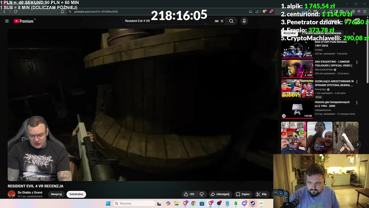
Task: Click the RESIDENT EVIL 4 VR RECENZJA title
Action: pyautogui.click(x=35, y=186)
